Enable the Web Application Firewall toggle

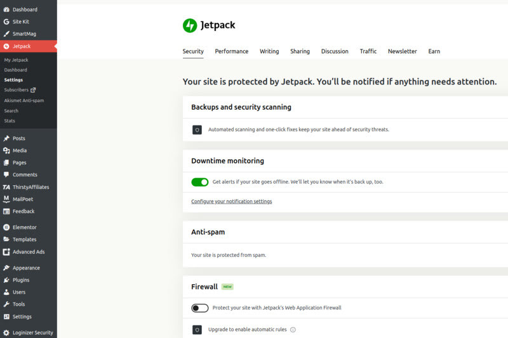click(x=200, y=308)
